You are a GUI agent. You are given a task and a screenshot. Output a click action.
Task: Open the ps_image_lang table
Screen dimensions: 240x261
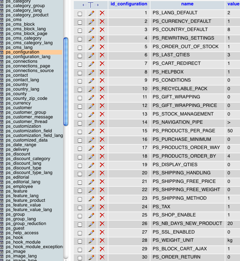[x=21, y=256]
